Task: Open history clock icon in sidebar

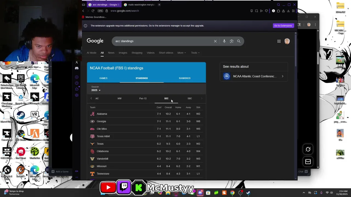Action: click(x=77, y=83)
